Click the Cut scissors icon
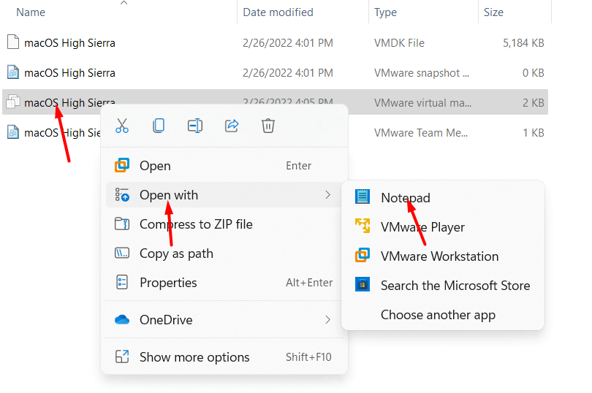592x393 pixels. (x=122, y=126)
